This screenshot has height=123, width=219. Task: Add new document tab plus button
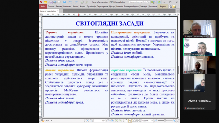pos(61,11)
